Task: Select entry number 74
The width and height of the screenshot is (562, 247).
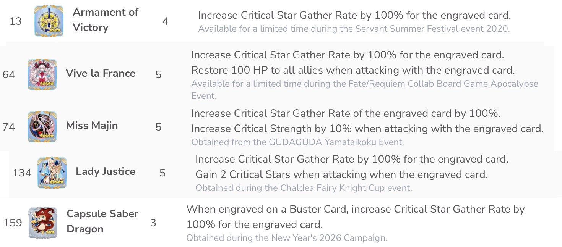Action: pos(9,127)
